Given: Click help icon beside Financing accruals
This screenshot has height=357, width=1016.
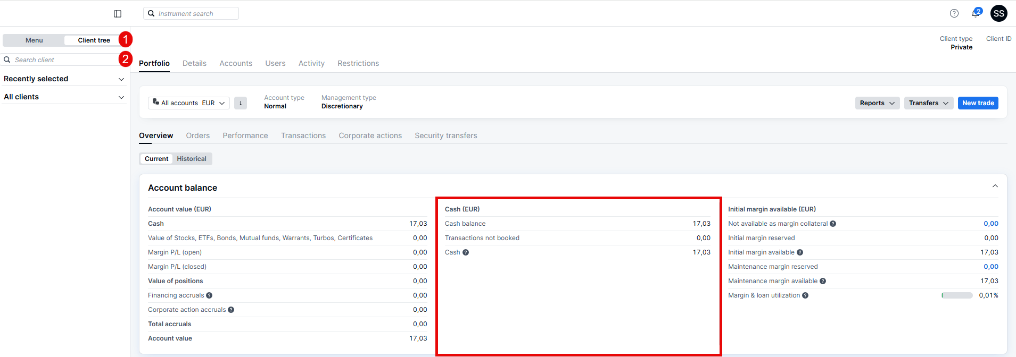Looking at the screenshot, I should [209, 295].
